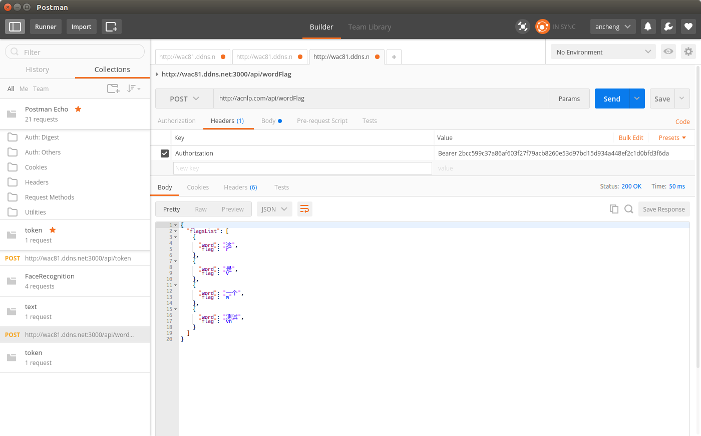The height and width of the screenshot is (436, 701).
Task: Select the POST api/word... request in sidebar
Action: pyautogui.click(x=75, y=334)
